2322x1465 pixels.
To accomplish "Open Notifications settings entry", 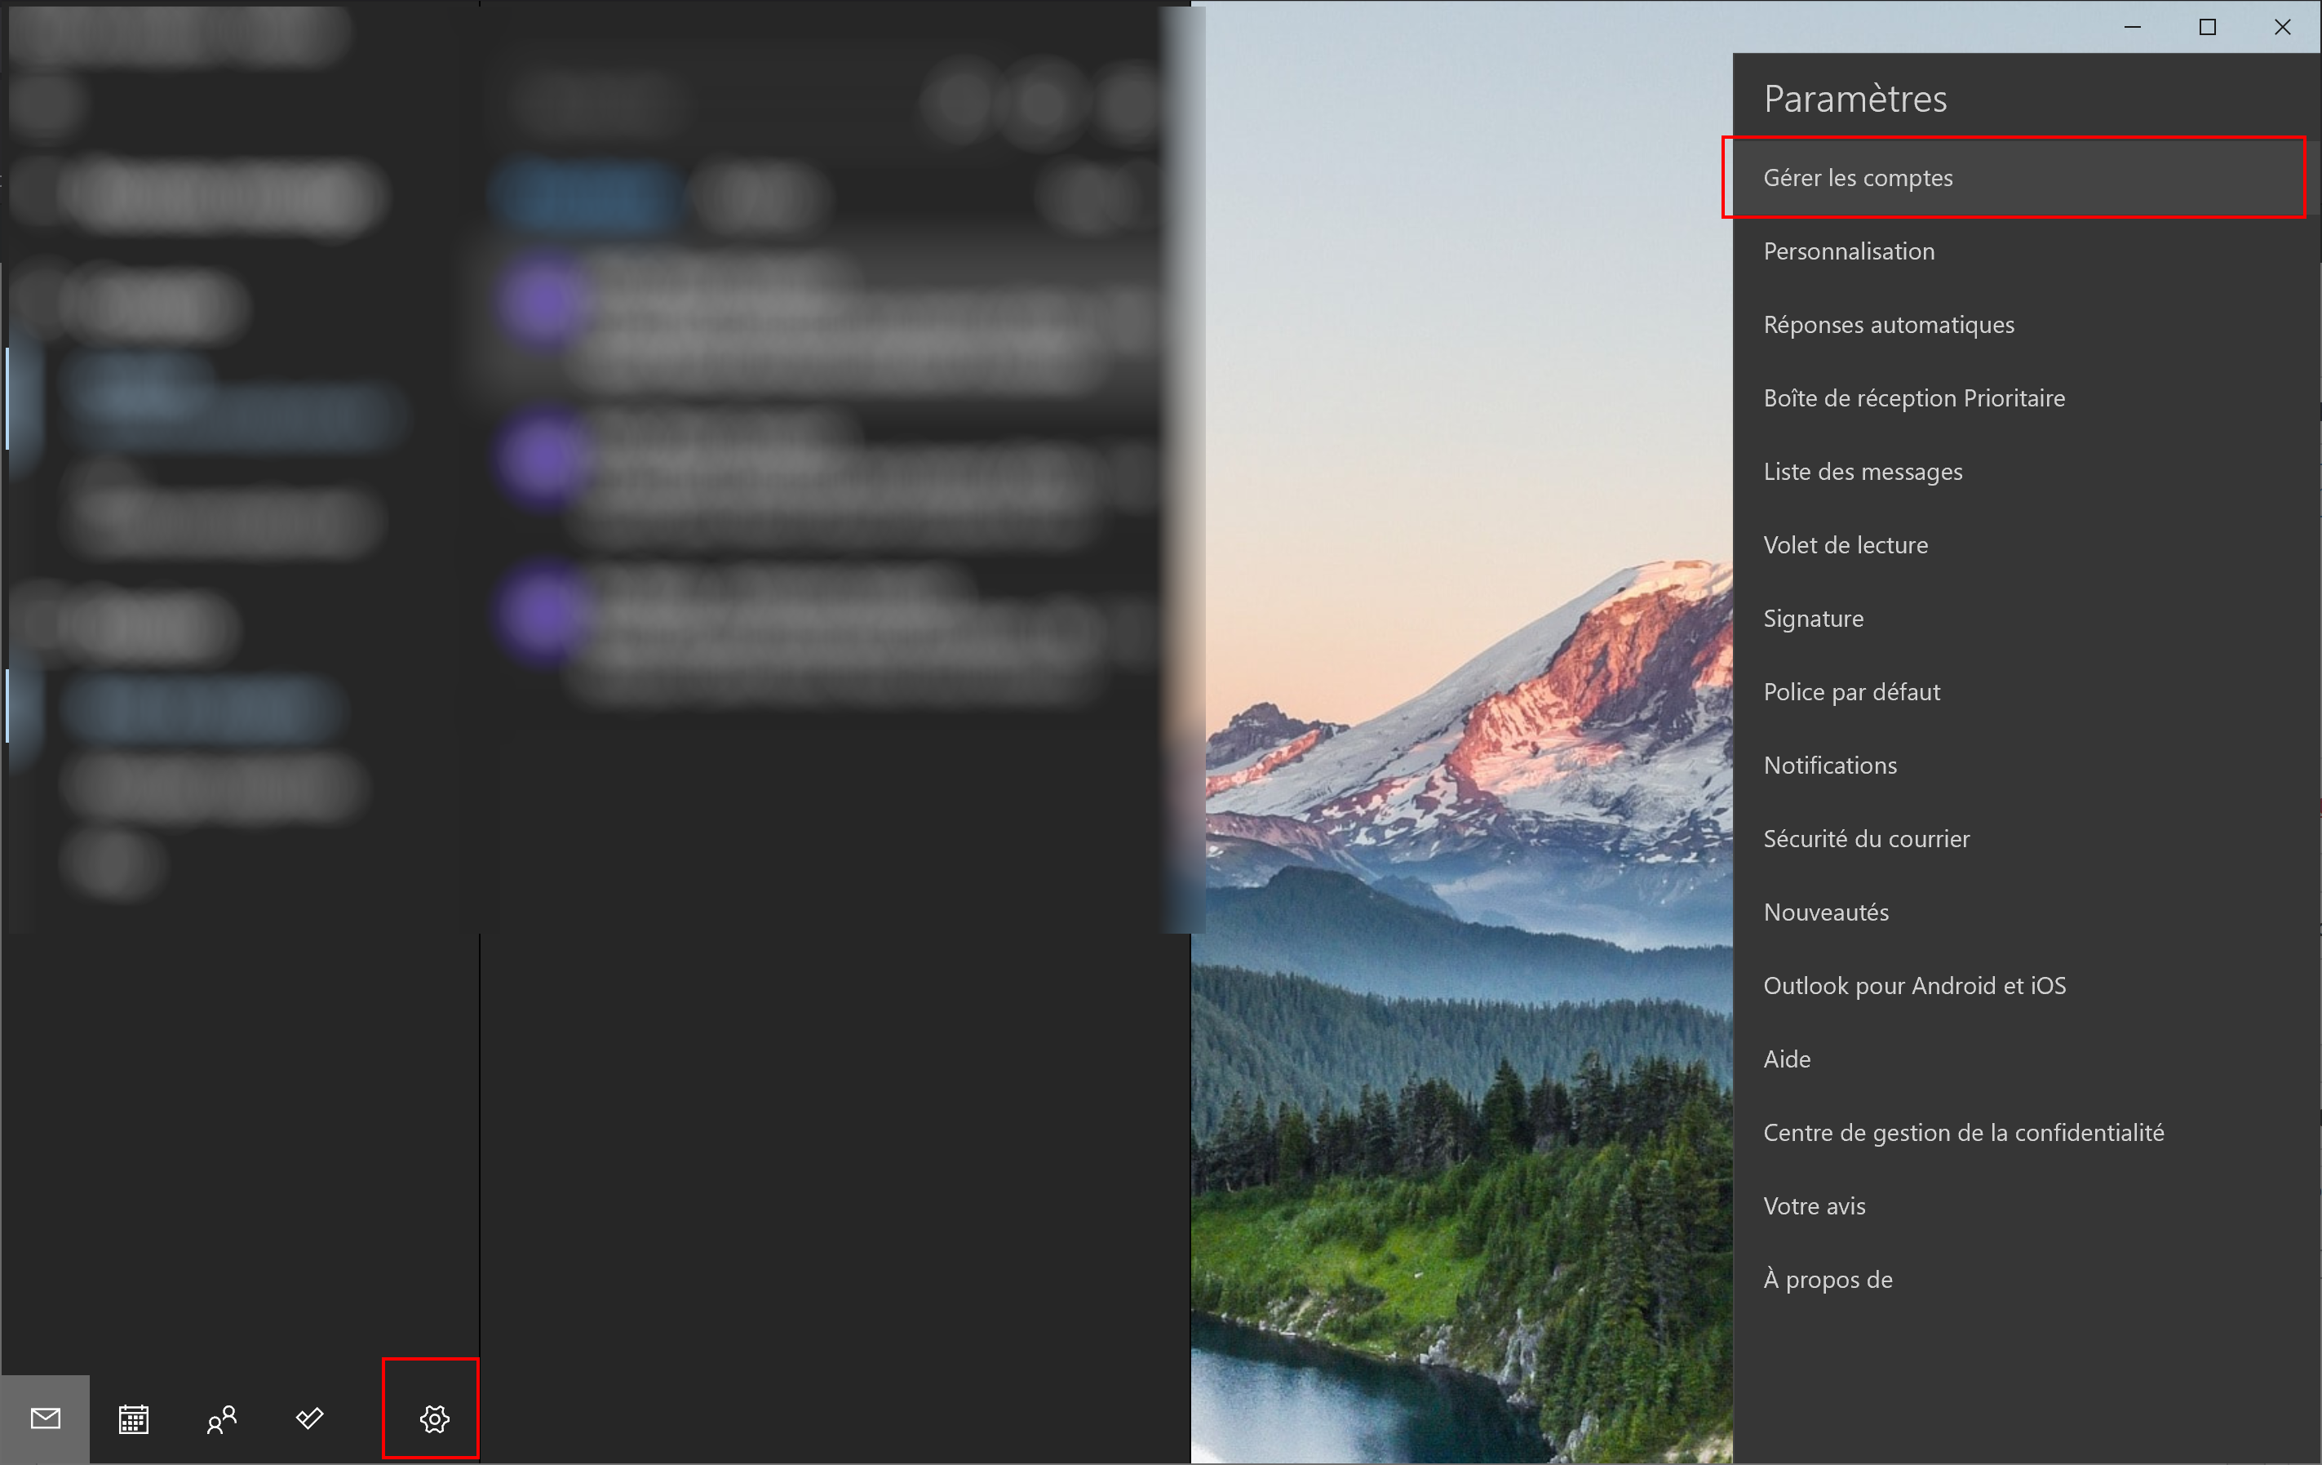I will coord(1829,765).
